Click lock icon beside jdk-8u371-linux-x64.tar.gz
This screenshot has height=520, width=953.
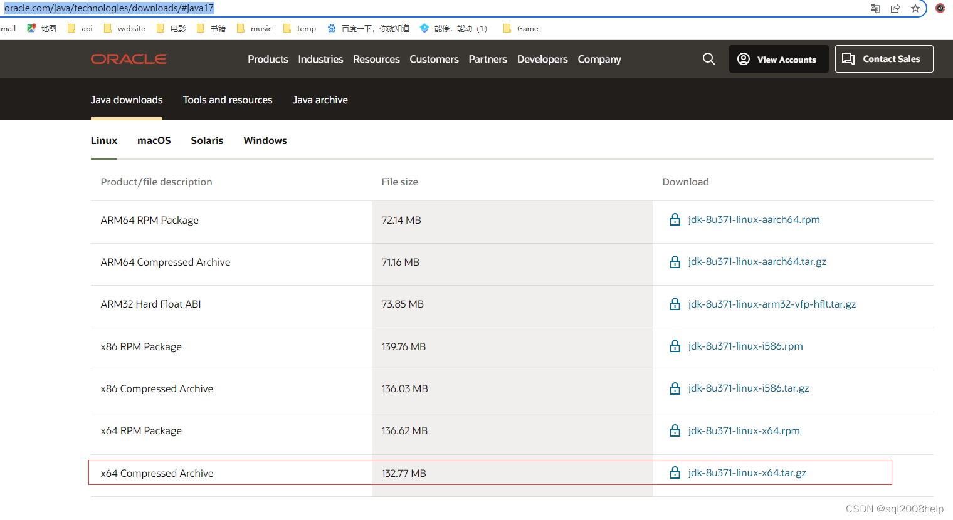click(675, 472)
